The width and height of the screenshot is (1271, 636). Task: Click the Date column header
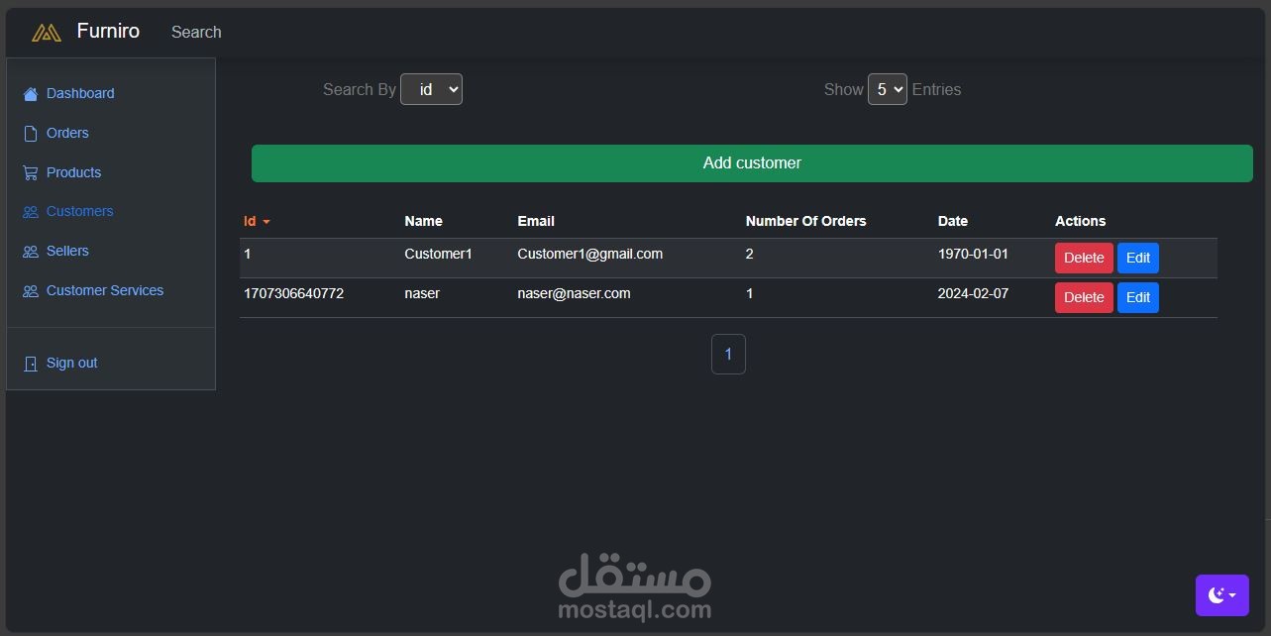coord(953,221)
